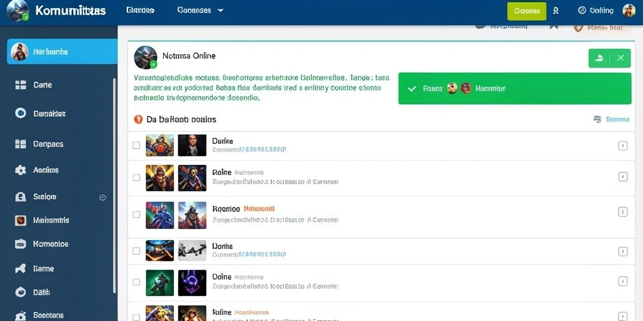This screenshot has width=643, height=321.
Task: Click the Senana link on the right
Action: pos(612,119)
